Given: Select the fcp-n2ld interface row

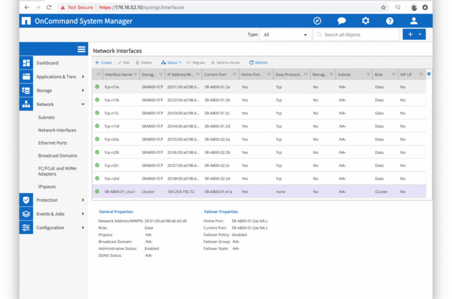Looking at the screenshot, I should pyautogui.click(x=259, y=178).
